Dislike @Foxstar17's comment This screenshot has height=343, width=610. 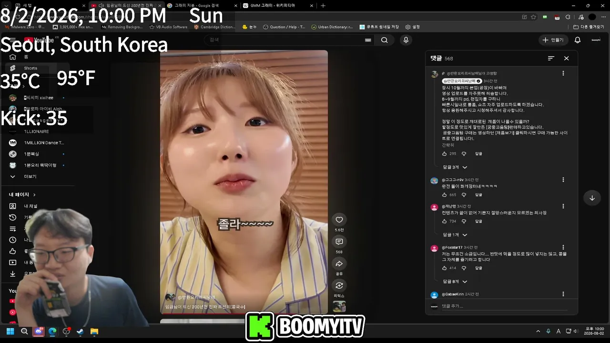464,268
